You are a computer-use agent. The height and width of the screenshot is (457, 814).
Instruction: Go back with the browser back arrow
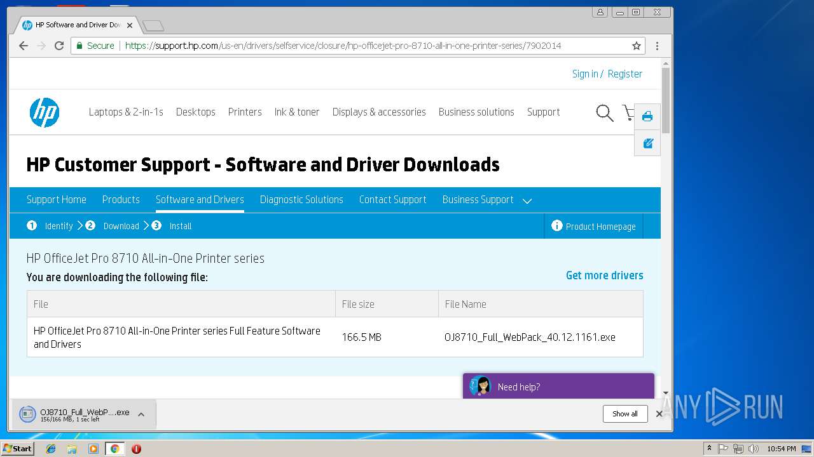point(24,46)
